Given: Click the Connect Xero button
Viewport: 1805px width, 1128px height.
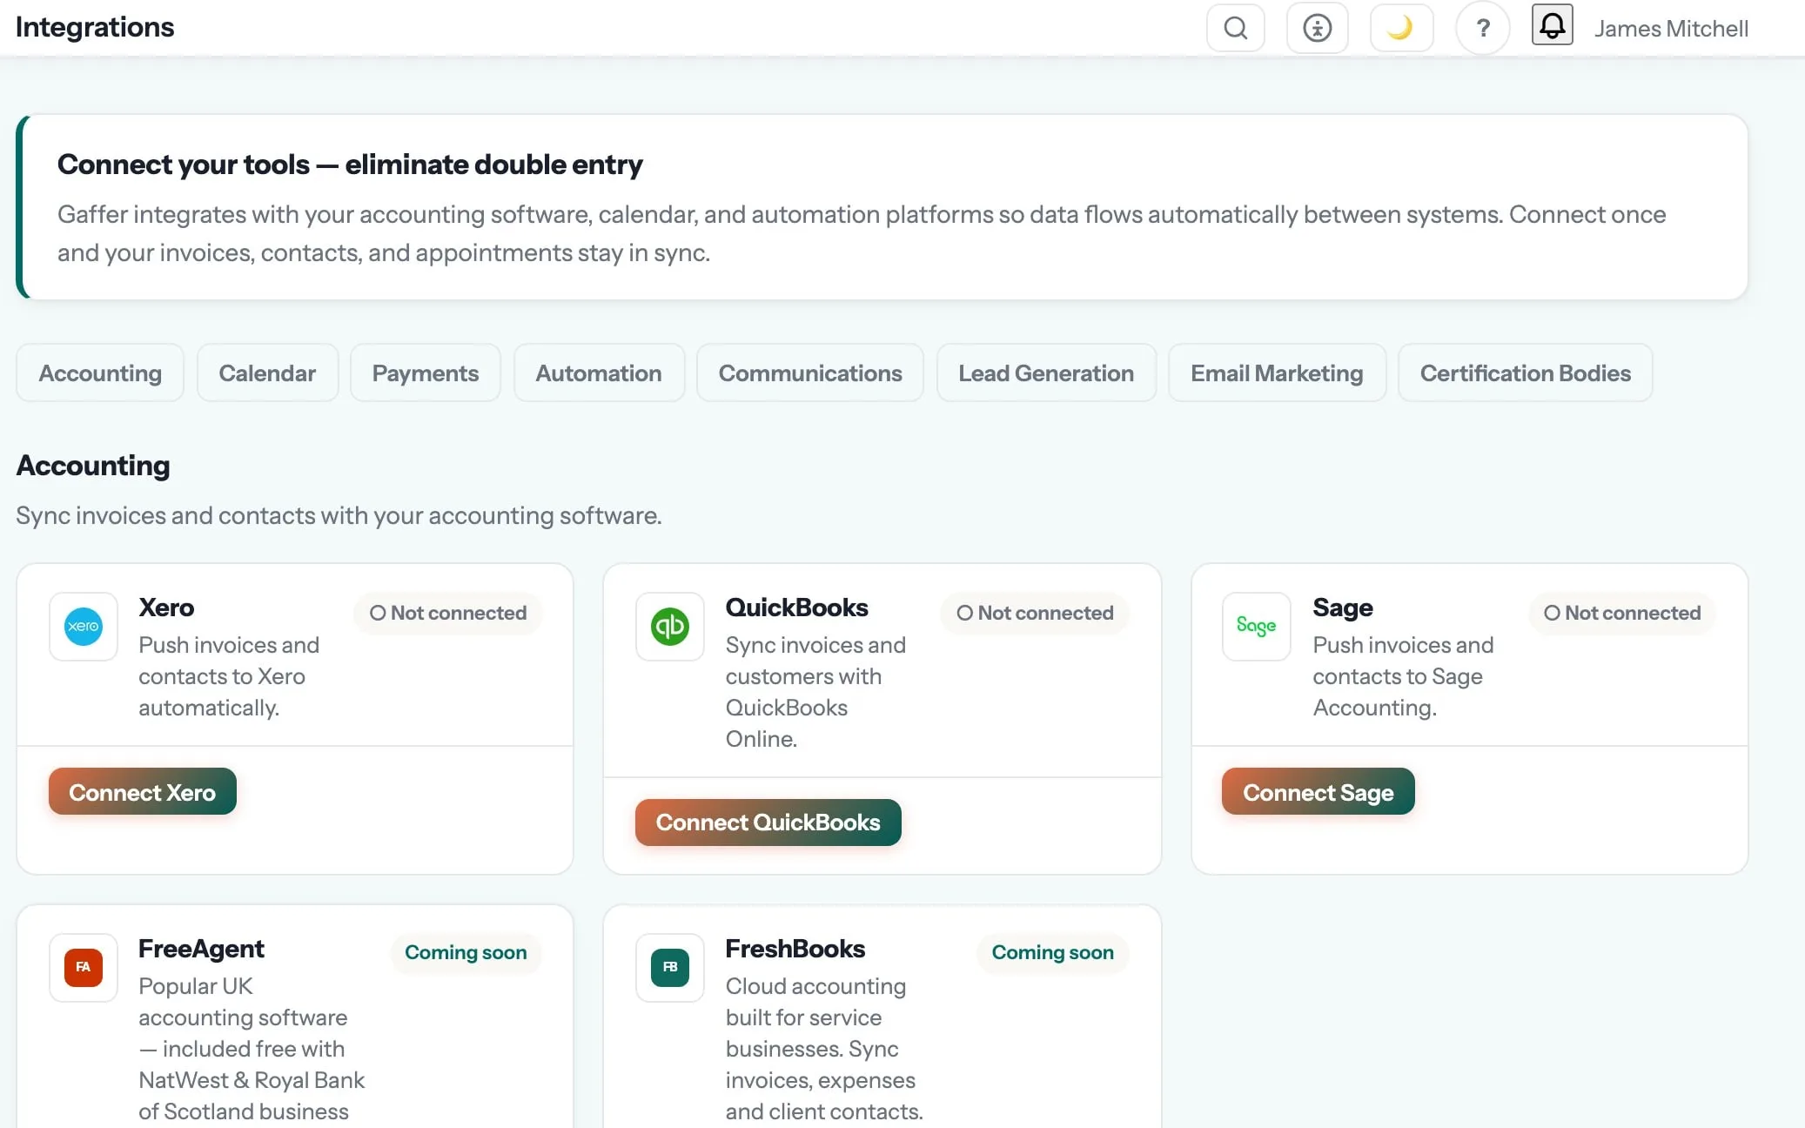Looking at the screenshot, I should (x=143, y=791).
